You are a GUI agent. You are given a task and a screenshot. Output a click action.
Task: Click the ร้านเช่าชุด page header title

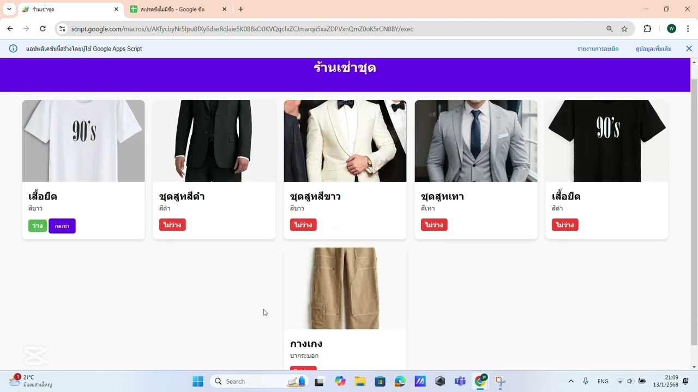(x=345, y=68)
